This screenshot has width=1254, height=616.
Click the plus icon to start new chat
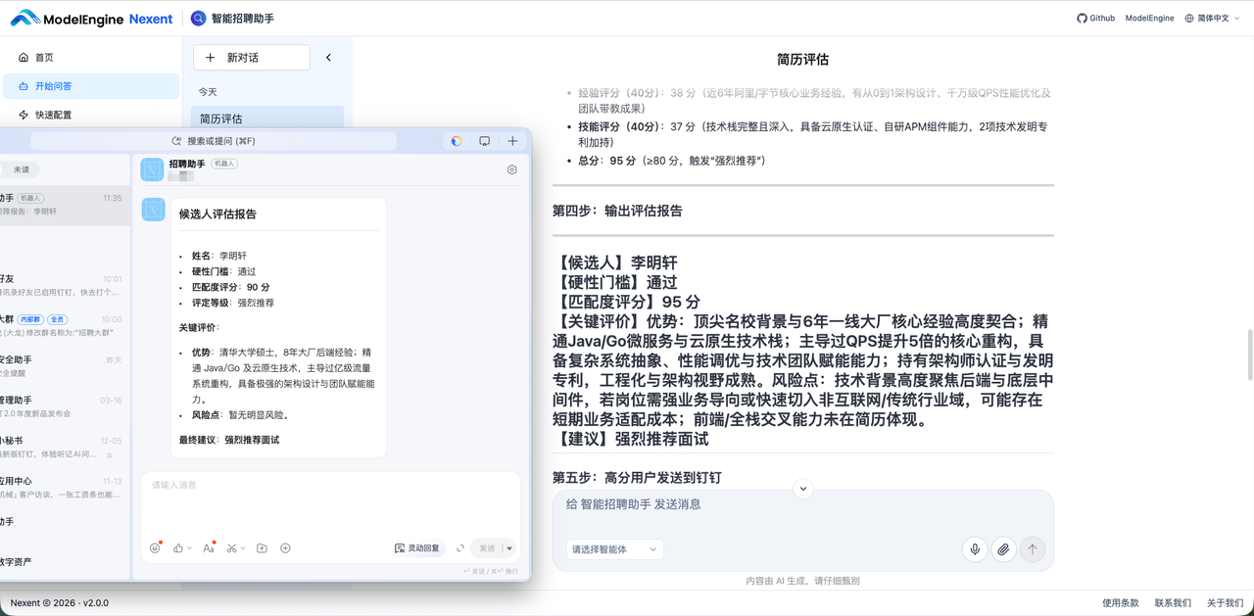tap(512, 140)
